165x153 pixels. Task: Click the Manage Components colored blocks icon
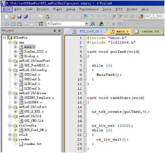pyautogui.click(x=101, y=24)
